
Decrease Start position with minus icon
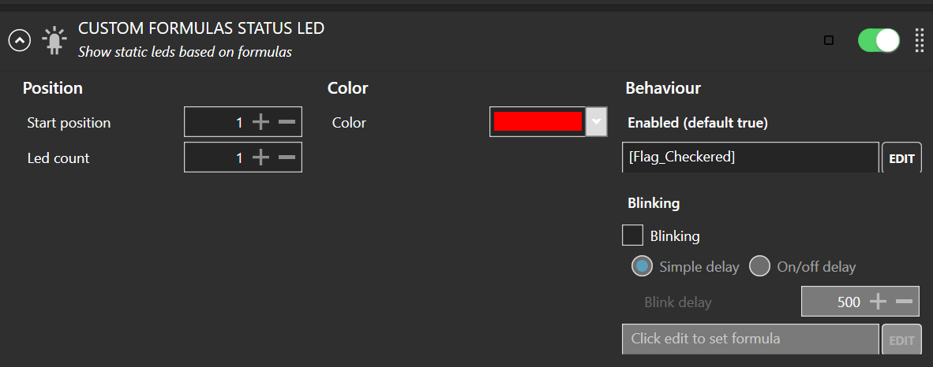[x=287, y=122]
